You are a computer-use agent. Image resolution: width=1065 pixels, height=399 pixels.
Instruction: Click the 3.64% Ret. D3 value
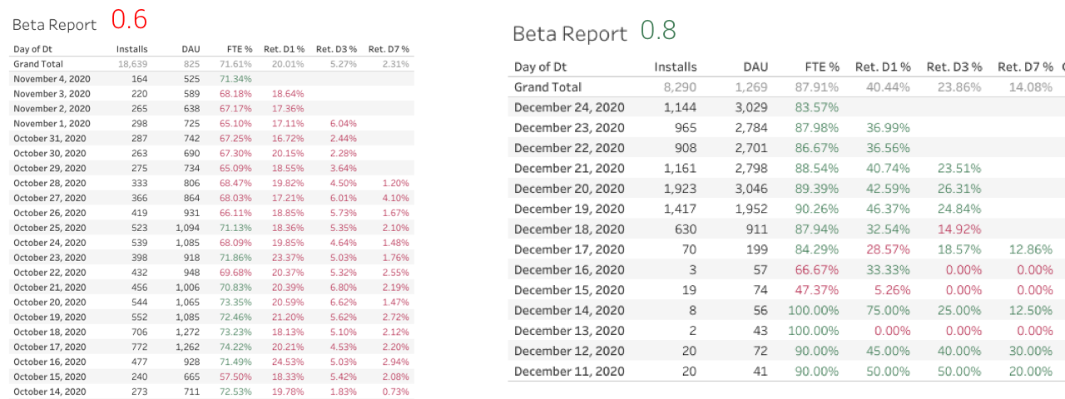coord(344,169)
